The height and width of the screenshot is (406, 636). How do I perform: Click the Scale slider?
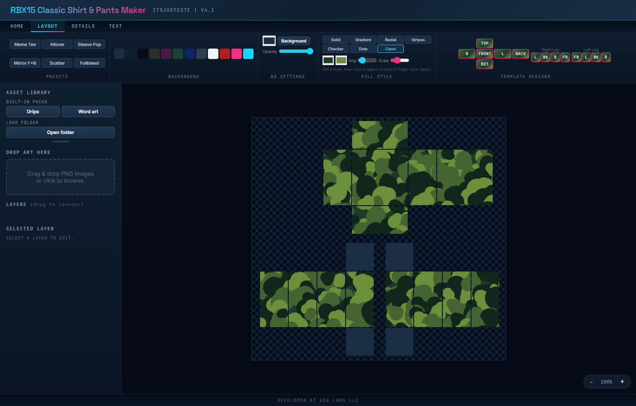[x=400, y=60]
